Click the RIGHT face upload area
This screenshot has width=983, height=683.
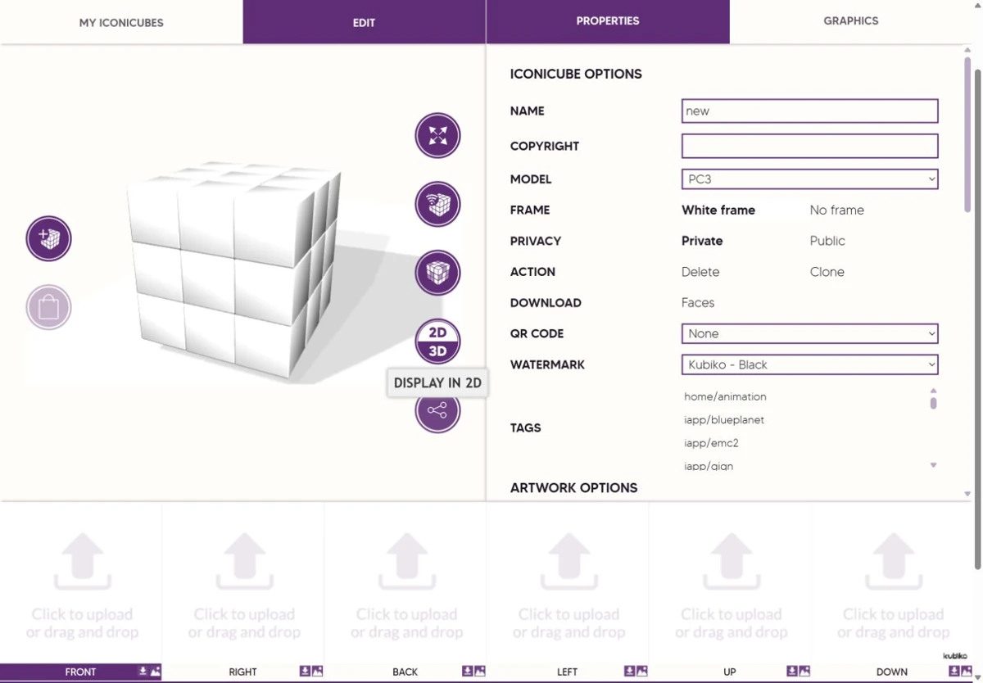(x=243, y=583)
